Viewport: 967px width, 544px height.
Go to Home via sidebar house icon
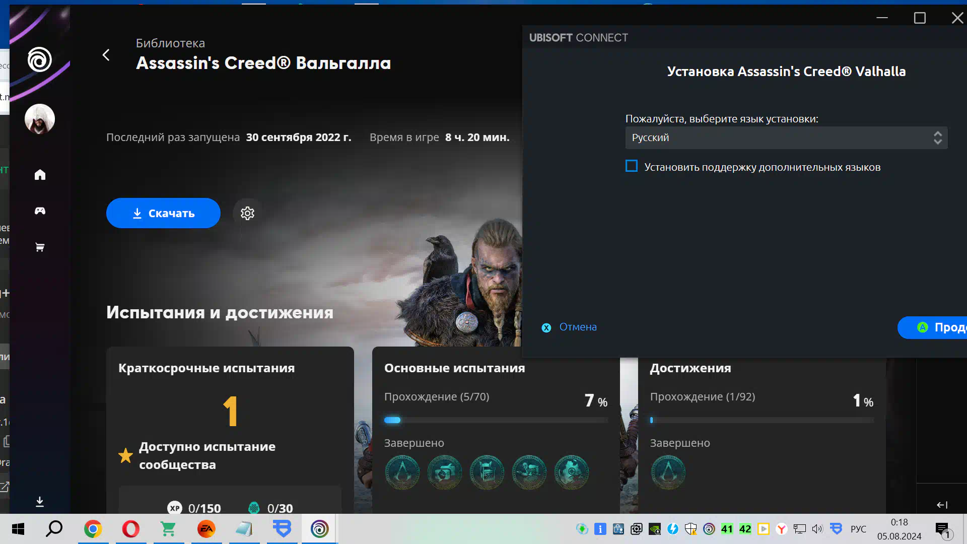[x=40, y=175]
